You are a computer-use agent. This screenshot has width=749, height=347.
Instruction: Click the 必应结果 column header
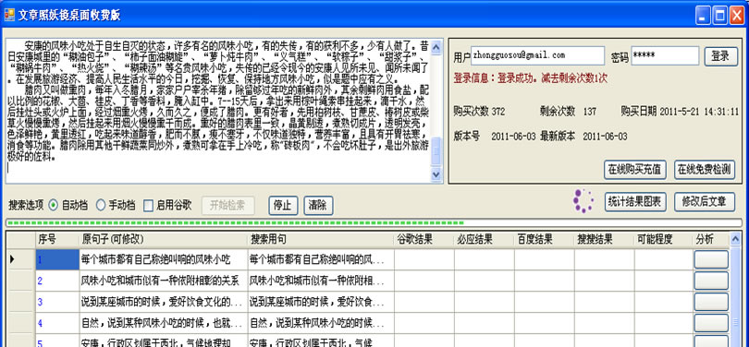click(485, 240)
